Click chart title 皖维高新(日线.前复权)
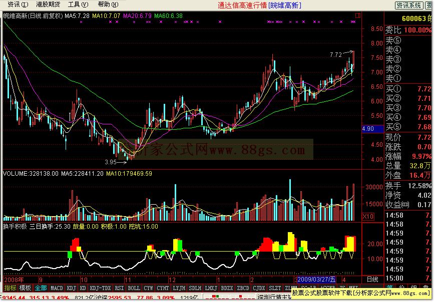Viewport: 435px width, 302px height. (33, 16)
